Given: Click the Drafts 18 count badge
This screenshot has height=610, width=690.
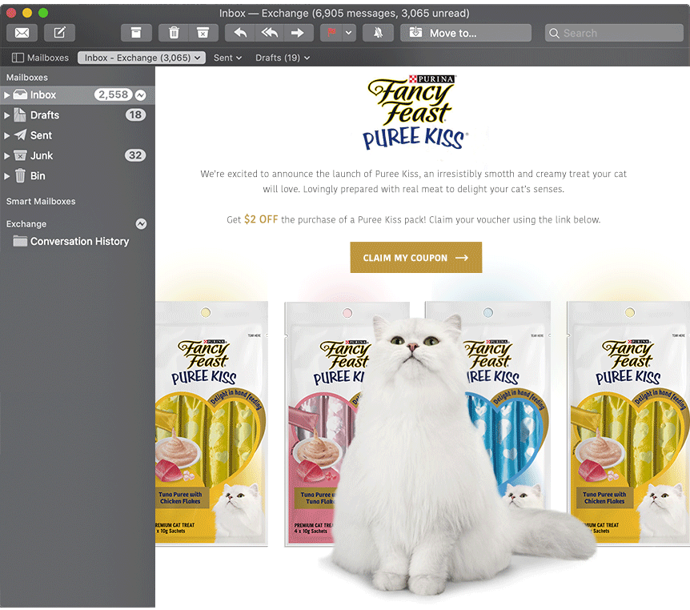Looking at the screenshot, I should point(135,114).
